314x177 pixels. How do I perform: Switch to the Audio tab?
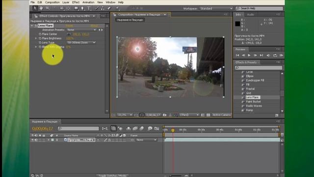pyautogui.click(x=251, y=14)
